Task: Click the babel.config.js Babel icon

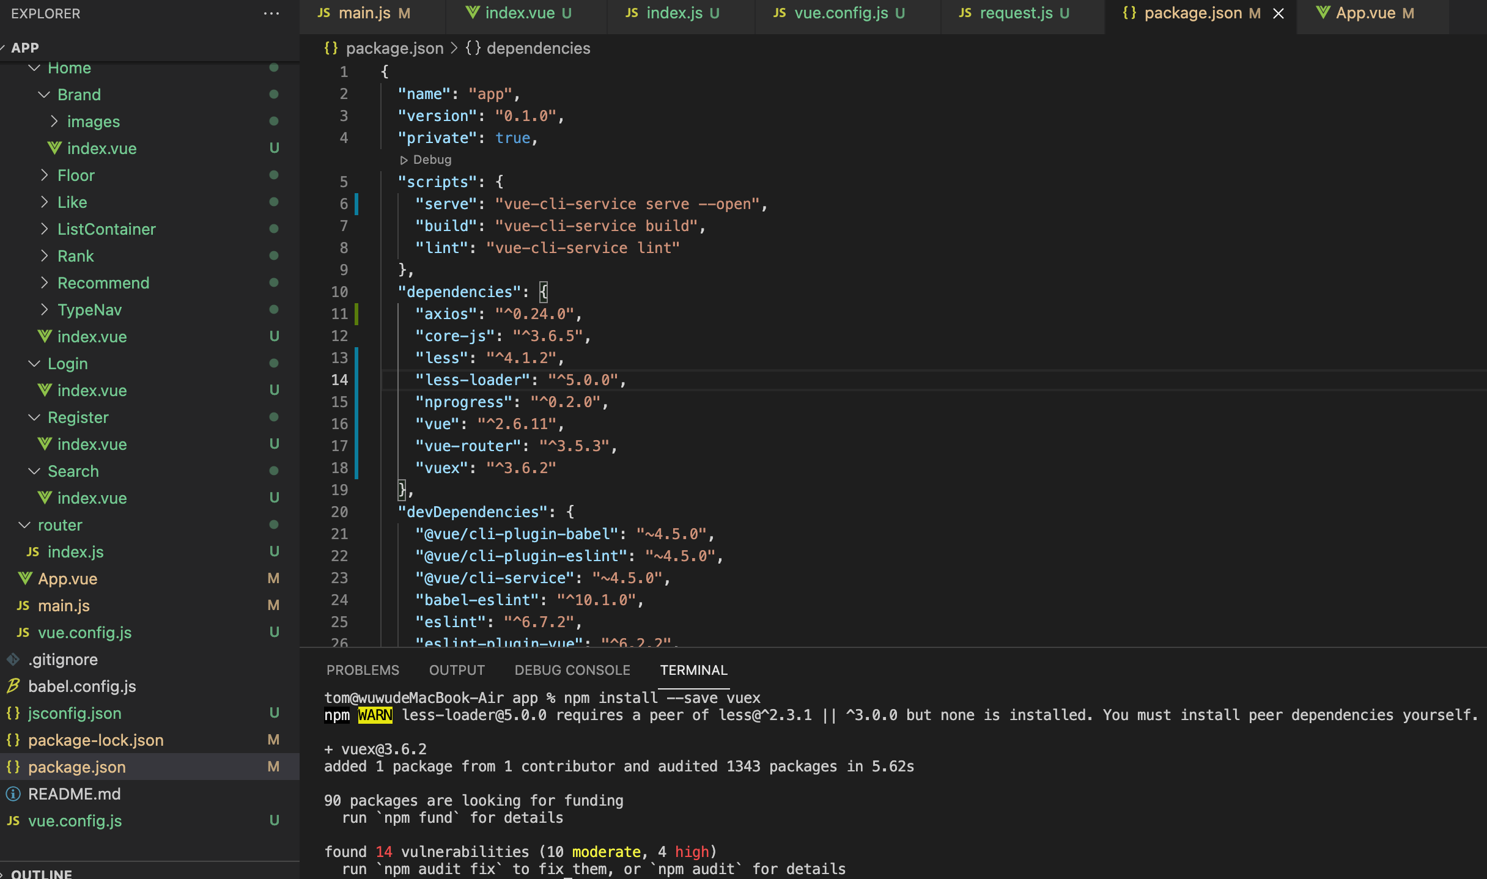Action: tap(13, 686)
